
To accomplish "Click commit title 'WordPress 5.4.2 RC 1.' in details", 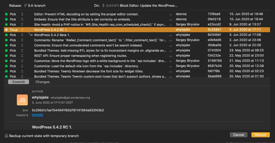I will click(52, 127).
